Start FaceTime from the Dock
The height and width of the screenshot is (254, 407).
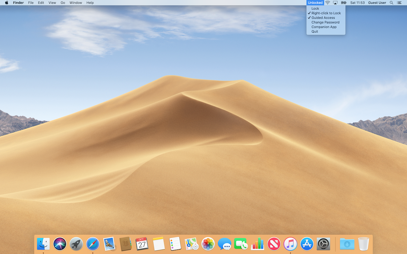241,244
